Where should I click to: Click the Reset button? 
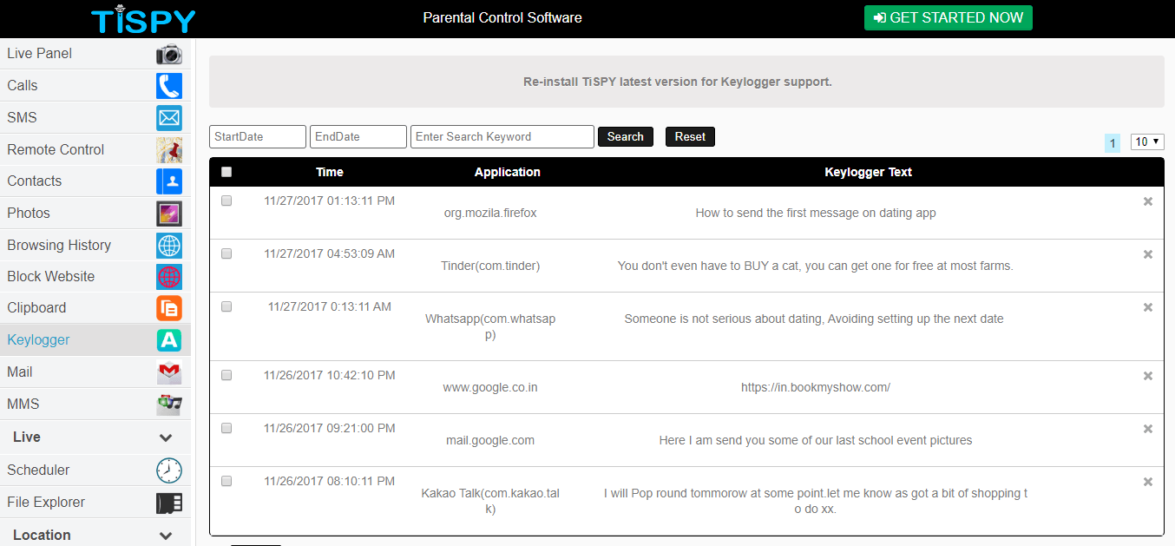(x=690, y=137)
